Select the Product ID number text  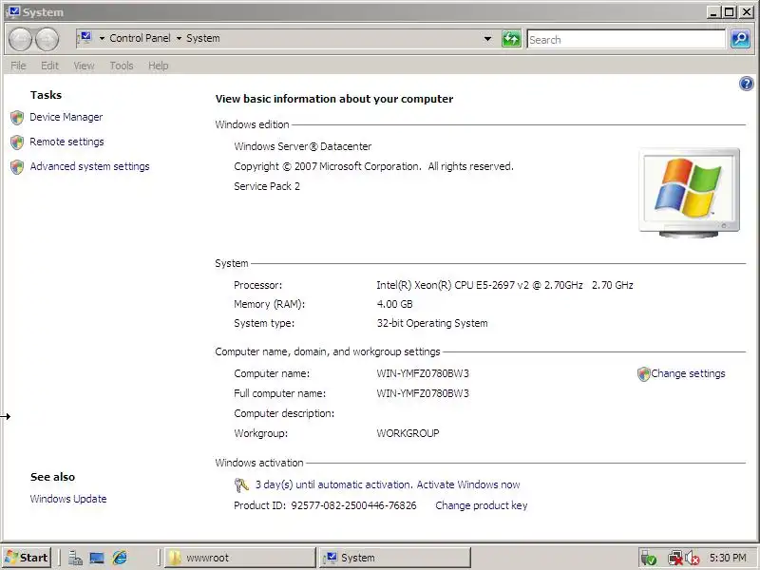pos(353,505)
